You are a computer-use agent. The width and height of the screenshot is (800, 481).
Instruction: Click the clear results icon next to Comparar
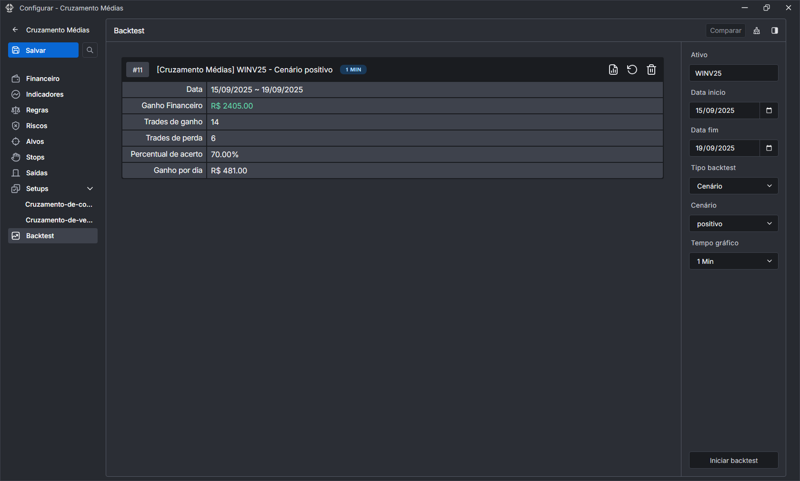pyautogui.click(x=757, y=31)
